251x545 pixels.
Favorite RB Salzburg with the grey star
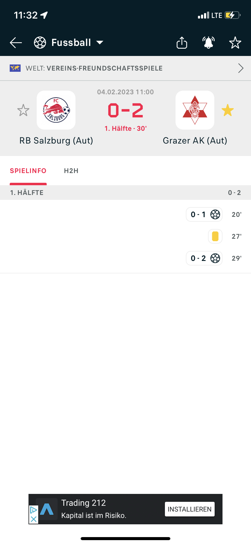pyautogui.click(x=23, y=110)
